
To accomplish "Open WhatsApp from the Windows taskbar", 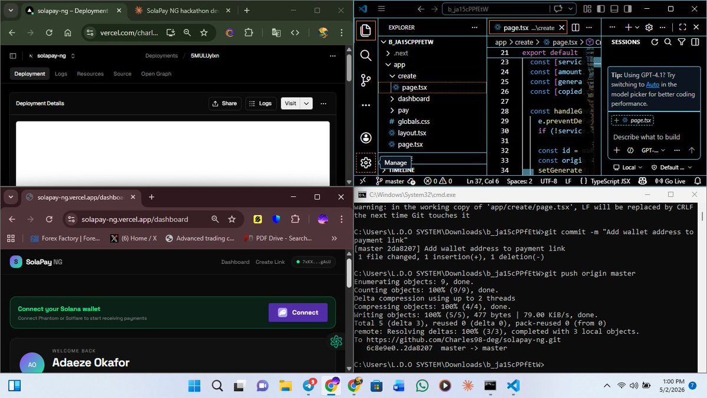I will (422, 386).
